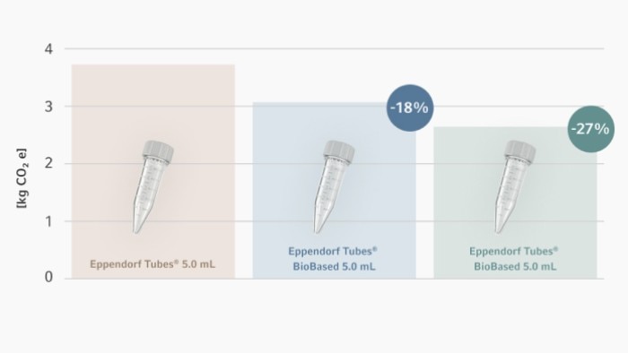
Task: Click the [kg CO2 e] axis title
Action: [x=22, y=178]
